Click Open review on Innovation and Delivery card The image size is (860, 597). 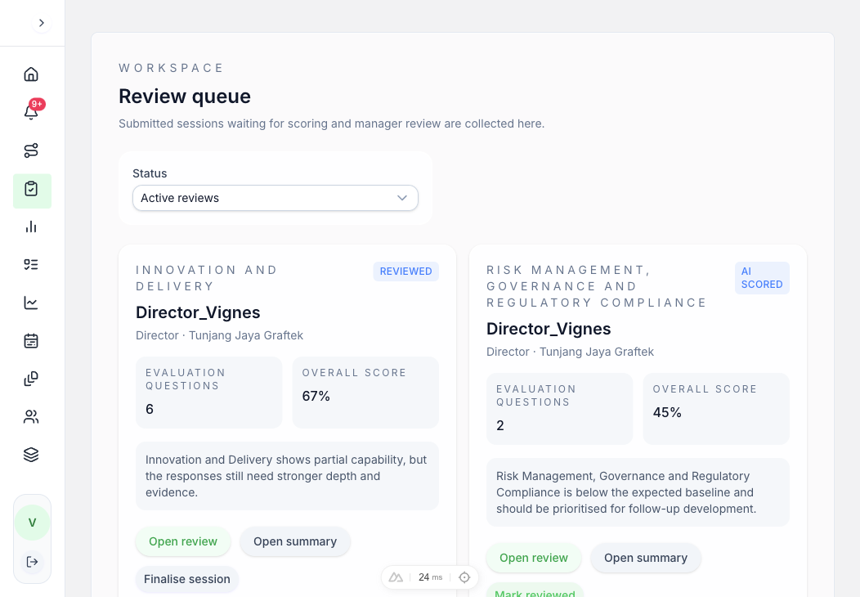pyautogui.click(x=183, y=541)
